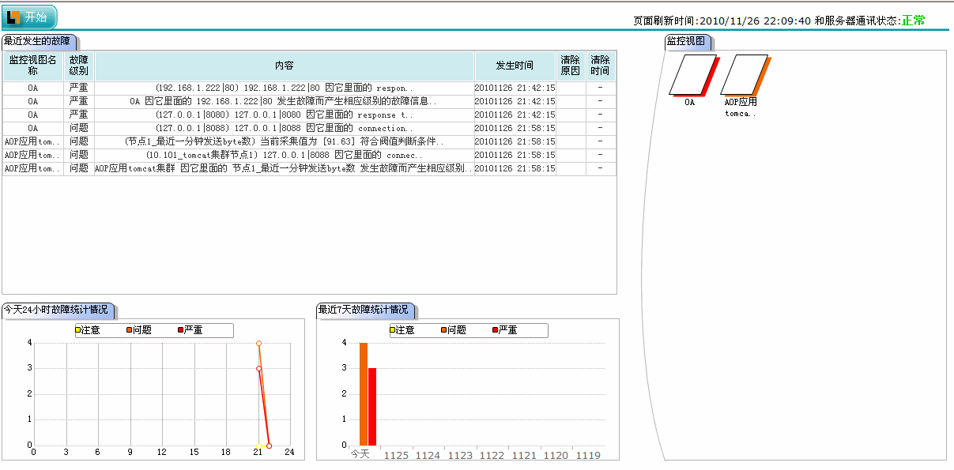Click the page refresh time 2010/11/26 22:09:40
The width and height of the screenshot is (954, 470).
point(756,21)
